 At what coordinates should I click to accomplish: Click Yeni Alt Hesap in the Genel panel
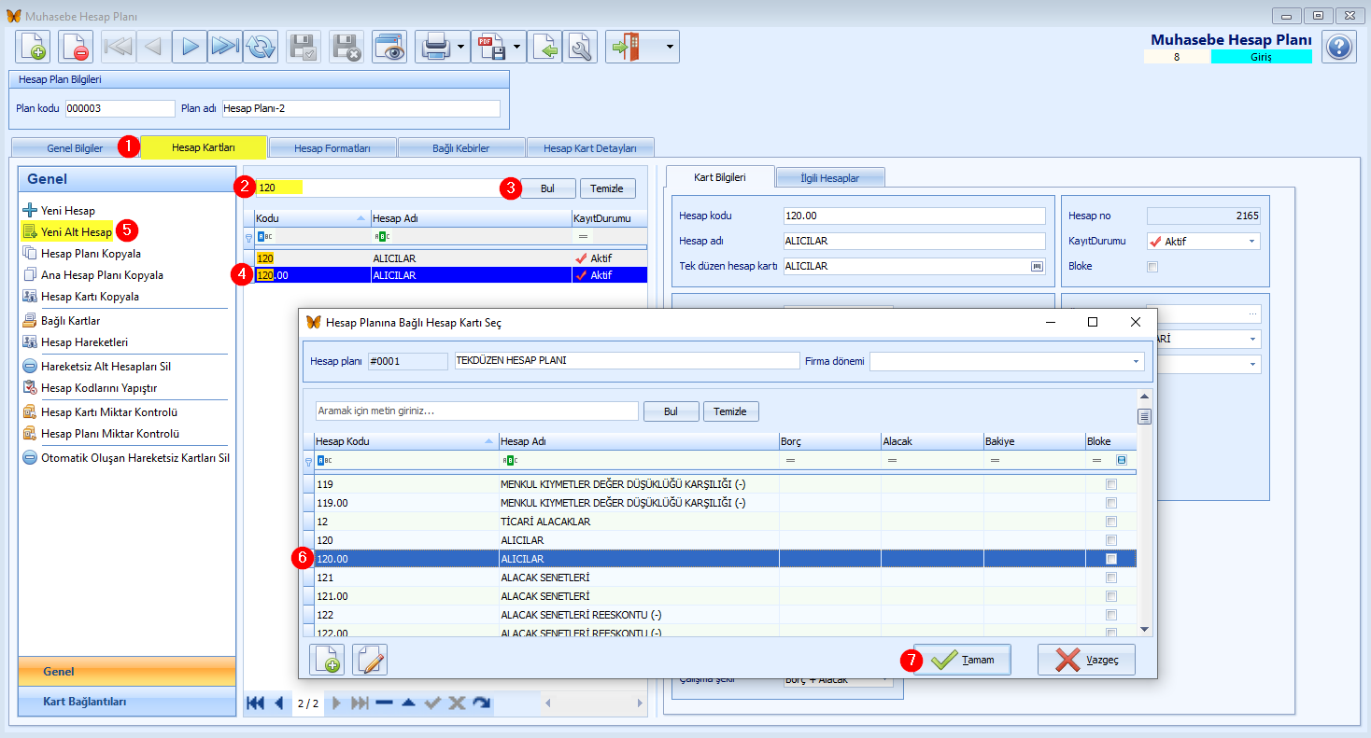(77, 232)
